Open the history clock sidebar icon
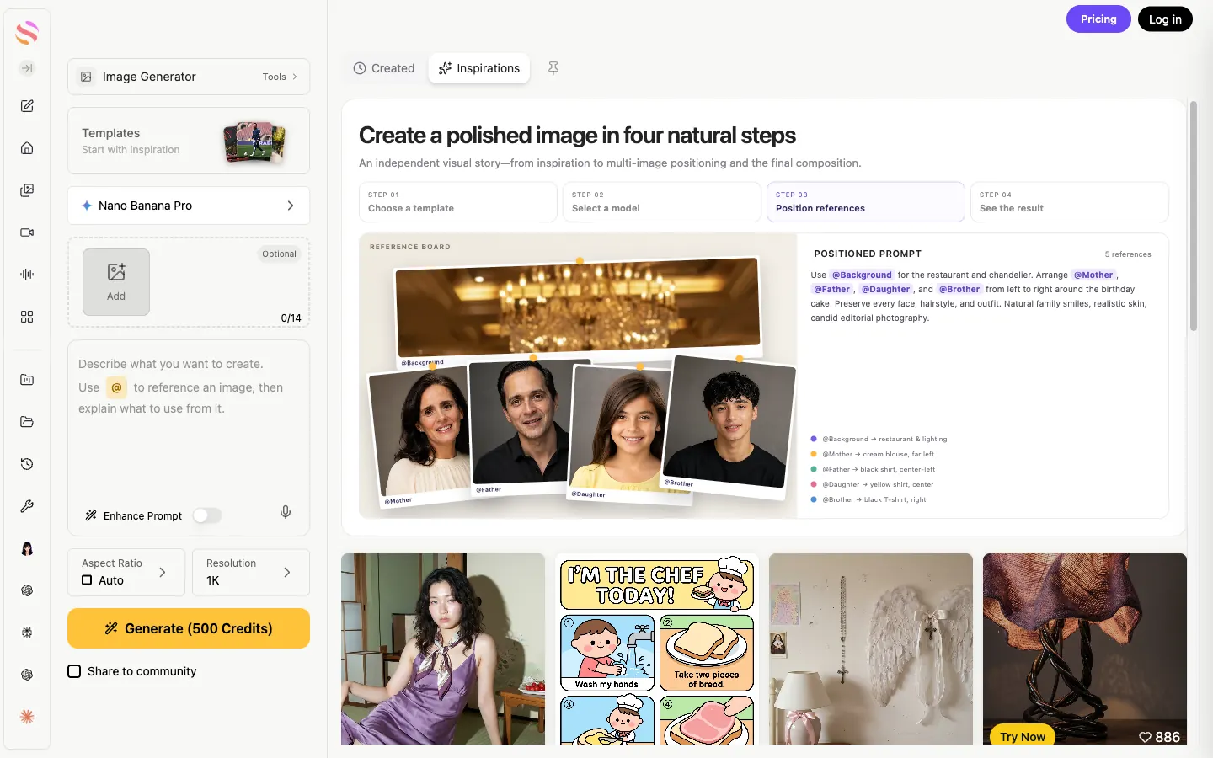This screenshot has width=1213, height=758. [x=27, y=464]
